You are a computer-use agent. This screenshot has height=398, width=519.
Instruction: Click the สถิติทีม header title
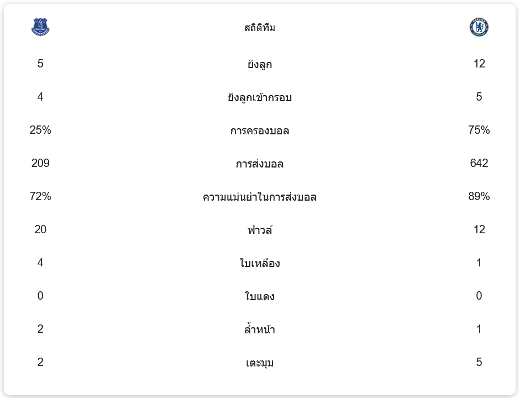pos(260,28)
